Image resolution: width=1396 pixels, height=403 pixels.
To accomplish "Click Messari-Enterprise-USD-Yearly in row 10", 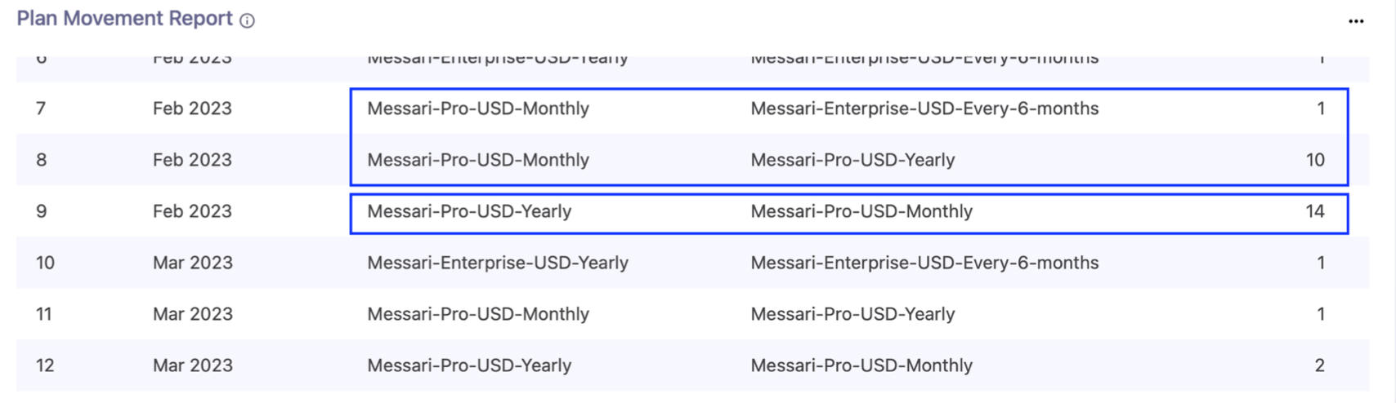I will pyautogui.click(x=498, y=263).
